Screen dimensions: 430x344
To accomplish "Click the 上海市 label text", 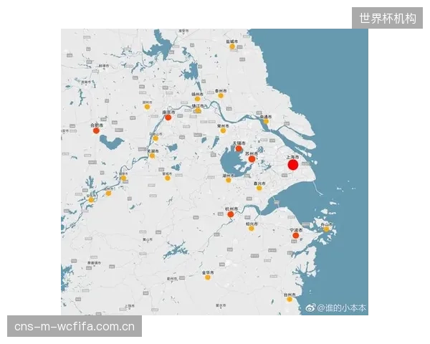I will (292, 157).
